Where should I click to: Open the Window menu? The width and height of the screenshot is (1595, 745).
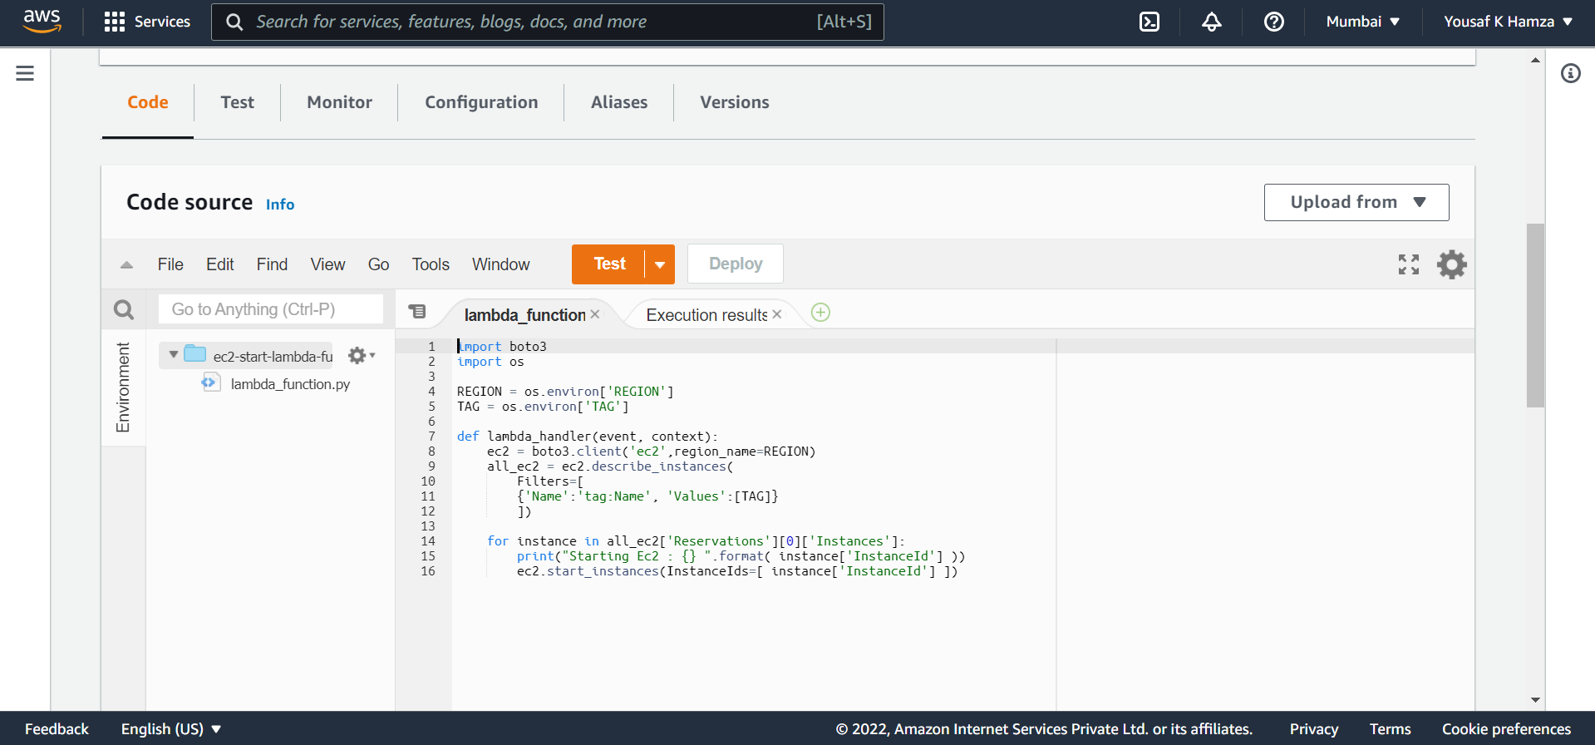point(500,264)
